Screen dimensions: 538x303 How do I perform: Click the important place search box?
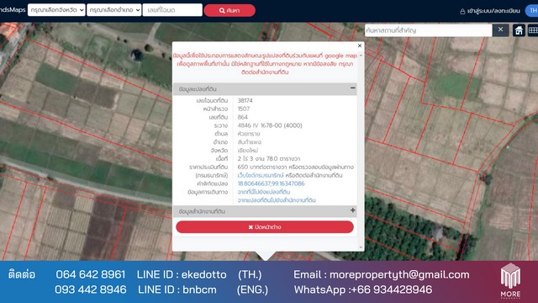428,30
